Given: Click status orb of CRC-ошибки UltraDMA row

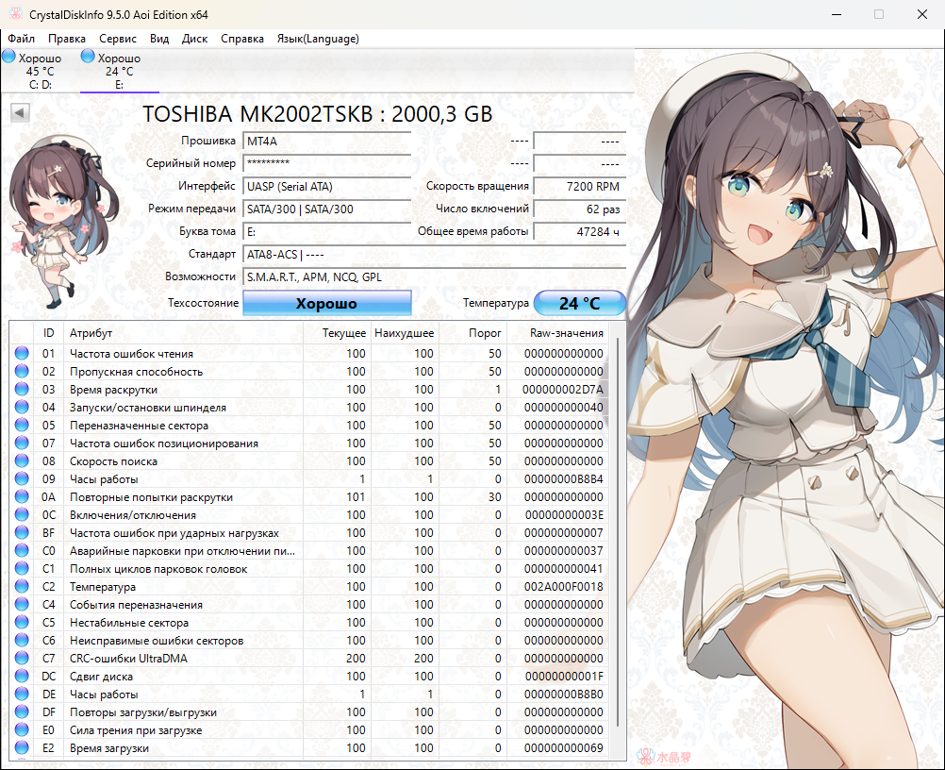Looking at the screenshot, I should (22, 659).
